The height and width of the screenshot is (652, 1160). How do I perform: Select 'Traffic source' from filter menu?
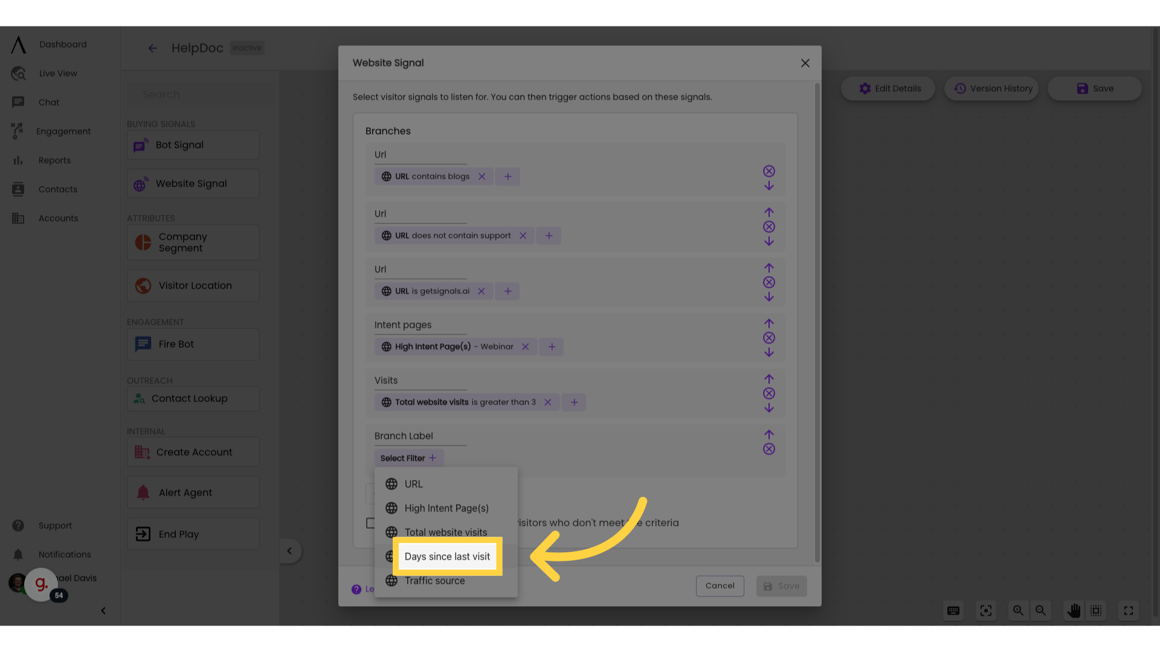point(434,580)
